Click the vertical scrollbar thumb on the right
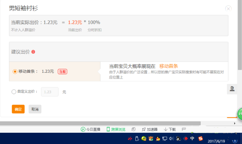 coord(240,35)
